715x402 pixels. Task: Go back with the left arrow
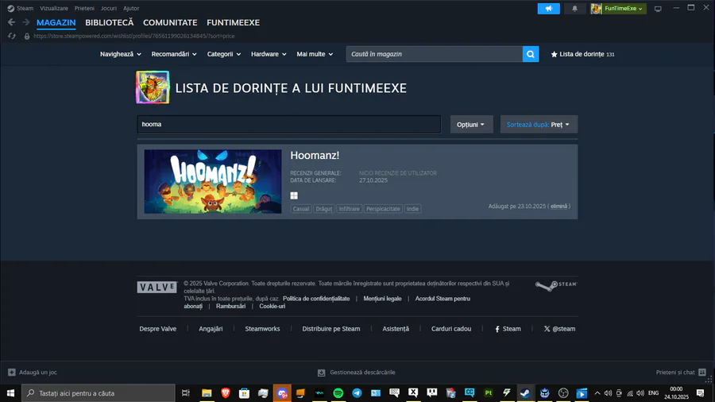(11, 22)
